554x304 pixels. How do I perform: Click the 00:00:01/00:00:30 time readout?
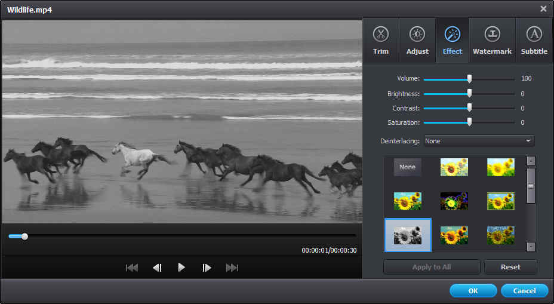coord(329,250)
